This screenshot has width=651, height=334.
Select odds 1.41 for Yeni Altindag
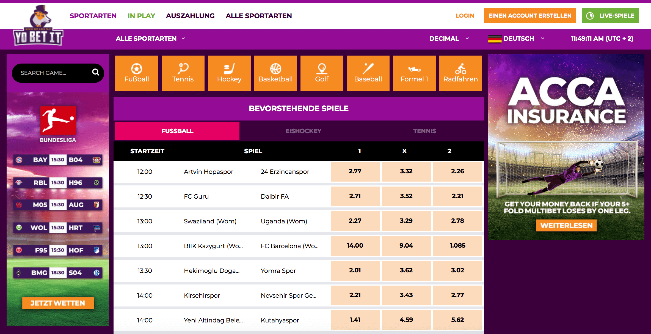355,320
